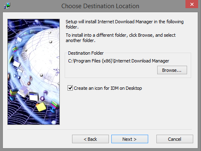
Task: Click the green-pink stacked books near the yellow folder
Action: [x=55, y=105]
